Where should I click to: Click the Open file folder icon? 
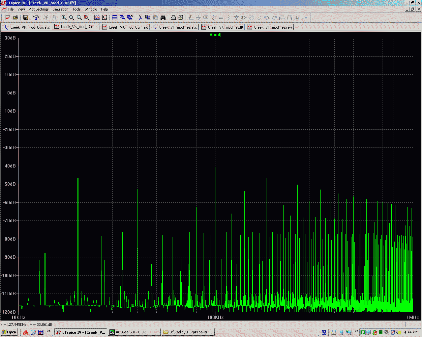(15, 17)
